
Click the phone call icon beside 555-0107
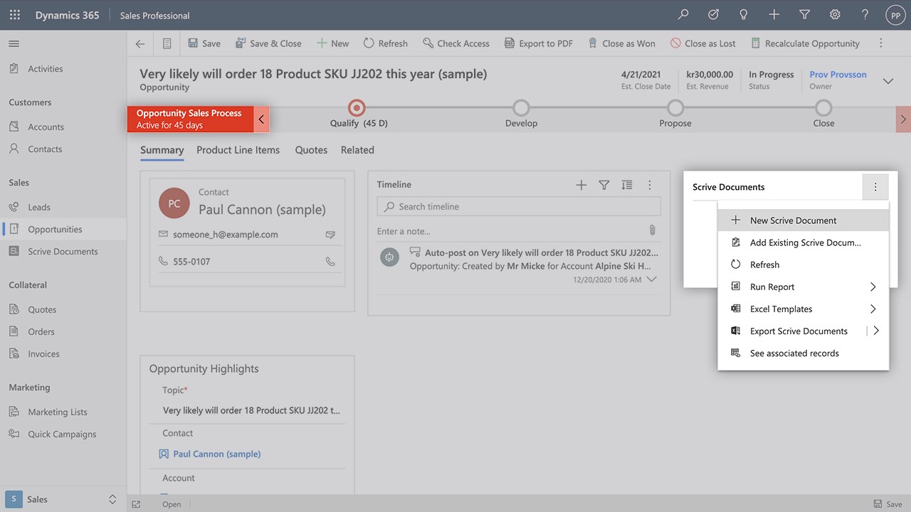(x=330, y=262)
